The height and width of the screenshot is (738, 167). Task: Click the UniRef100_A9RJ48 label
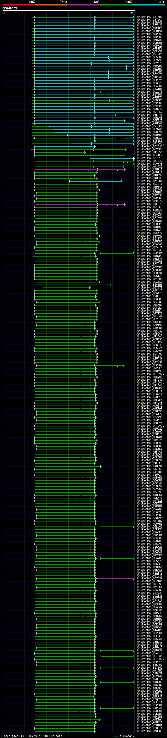click(x=150, y=118)
